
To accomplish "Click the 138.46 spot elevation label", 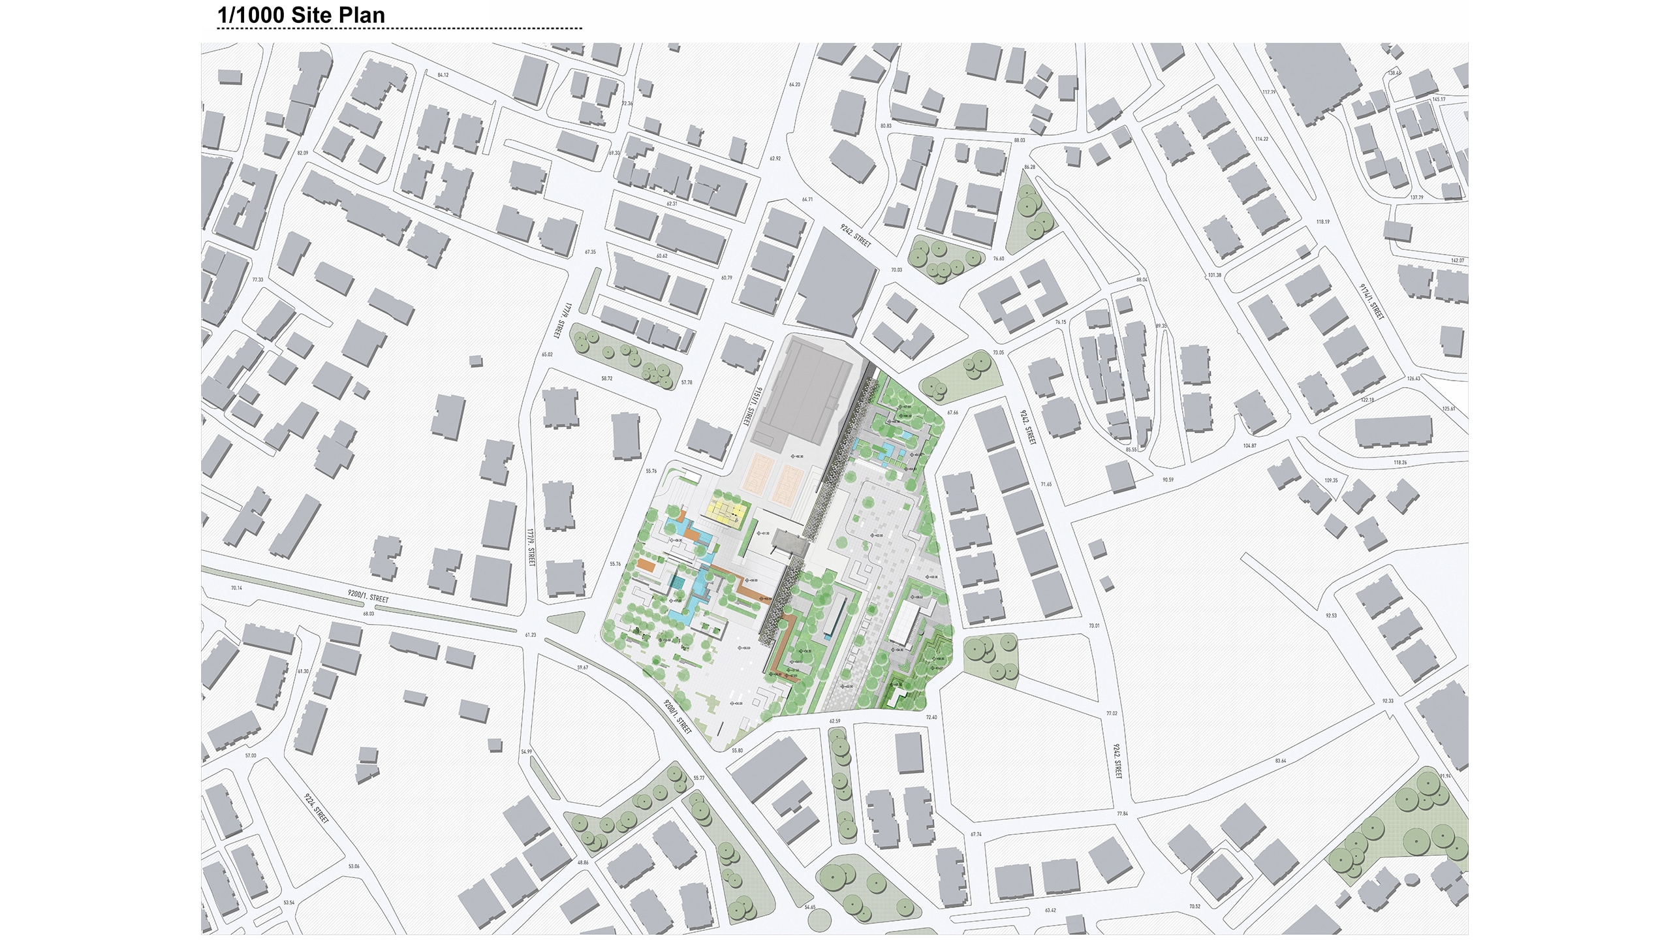I will (1394, 73).
